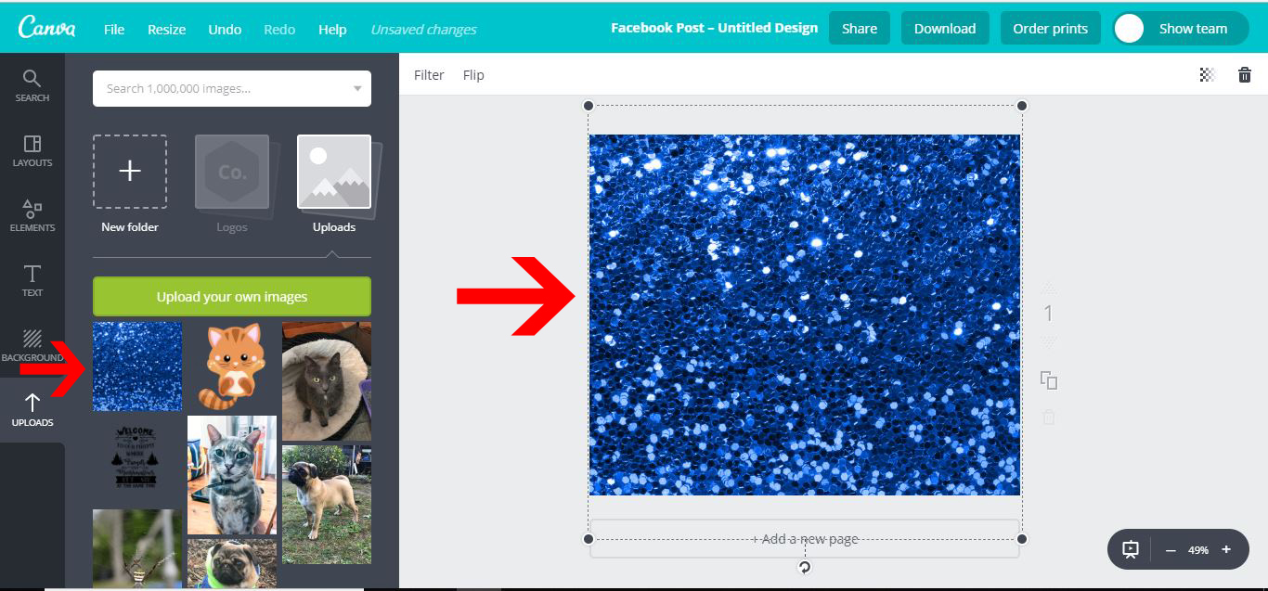Open presentation preview from the zoom bar
Image resolution: width=1268 pixels, height=591 pixels.
point(1130,549)
